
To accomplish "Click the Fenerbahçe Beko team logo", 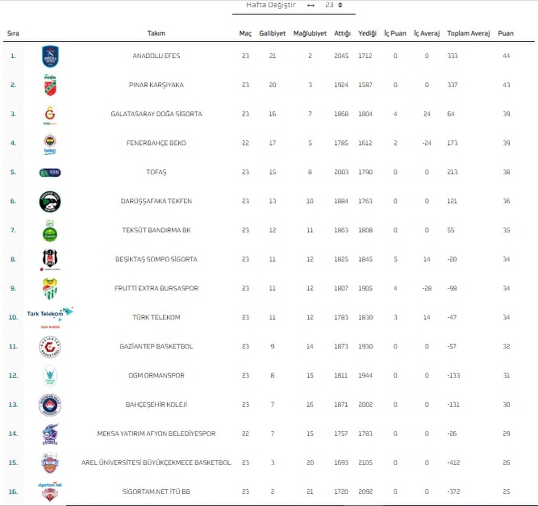I will click(50, 143).
